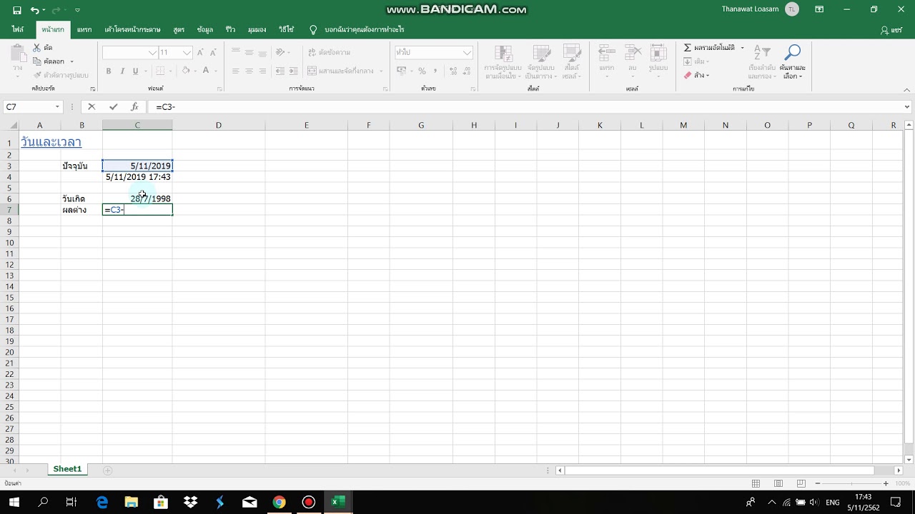The width and height of the screenshot is (915, 514).
Task: Click inside the formula bar input
Action: (525, 107)
